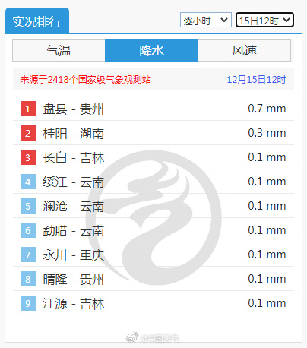
Task: Click the red rank 1 badge
Action: tap(28, 109)
